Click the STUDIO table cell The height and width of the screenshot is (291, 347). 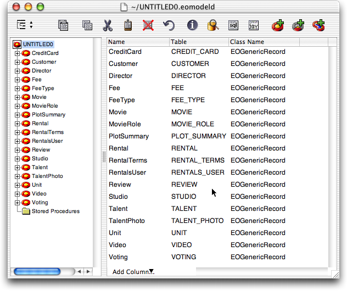[184, 197]
